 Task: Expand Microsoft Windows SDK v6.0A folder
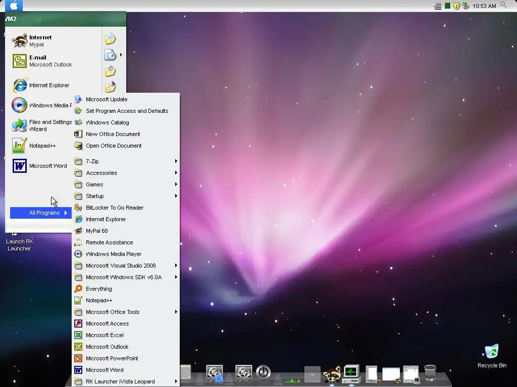126,277
